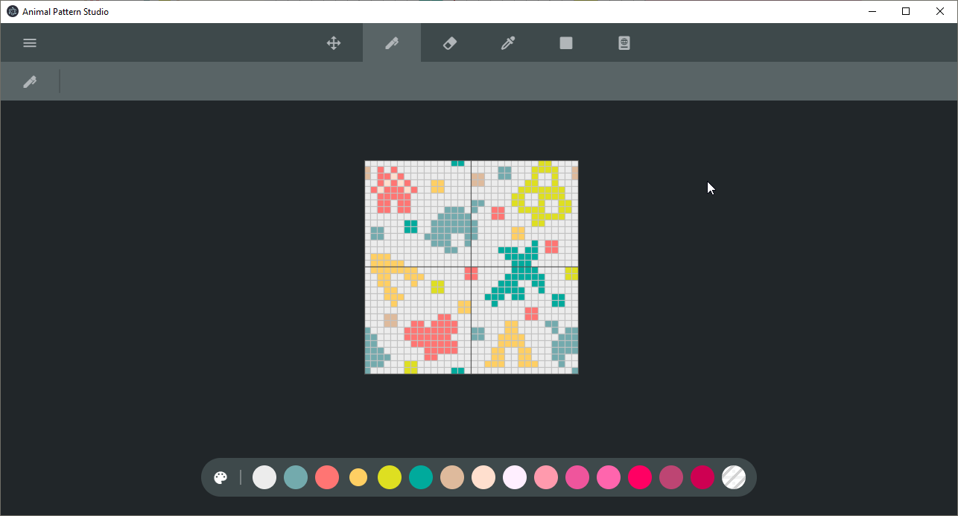Pick the lime yellow color swatch
This screenshot has height=516, width=958.
coord(390,477)
